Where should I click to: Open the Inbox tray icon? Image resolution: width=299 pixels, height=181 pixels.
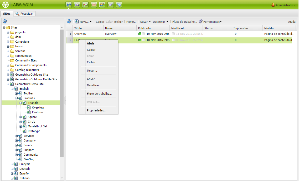point(94,5)
